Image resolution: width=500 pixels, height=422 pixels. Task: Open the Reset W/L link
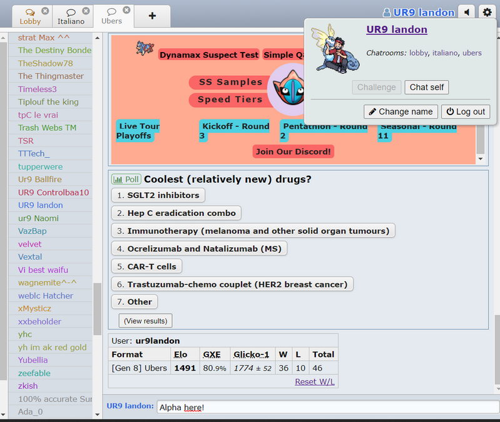(x=314, y=381)
